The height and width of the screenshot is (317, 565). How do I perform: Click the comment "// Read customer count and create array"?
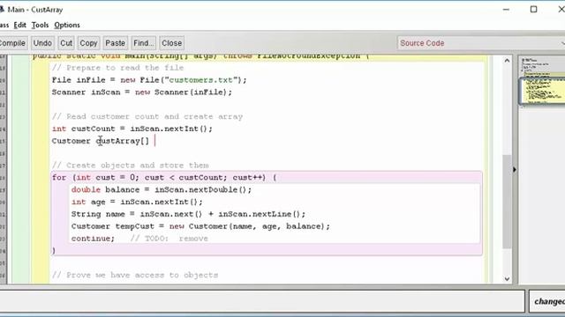(x=147, y=117)
